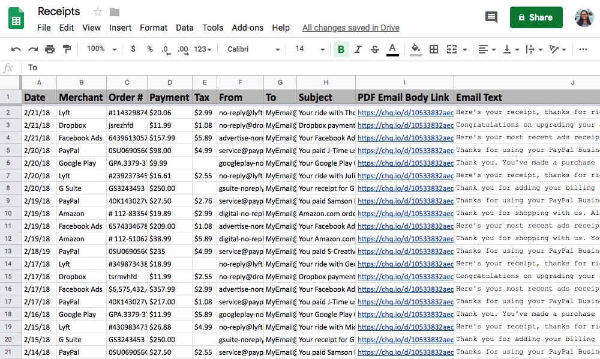The width and height of the screenshot is (600, 359).
Task: Toggle bold formatting off
Action: click(x=341, y=49)
